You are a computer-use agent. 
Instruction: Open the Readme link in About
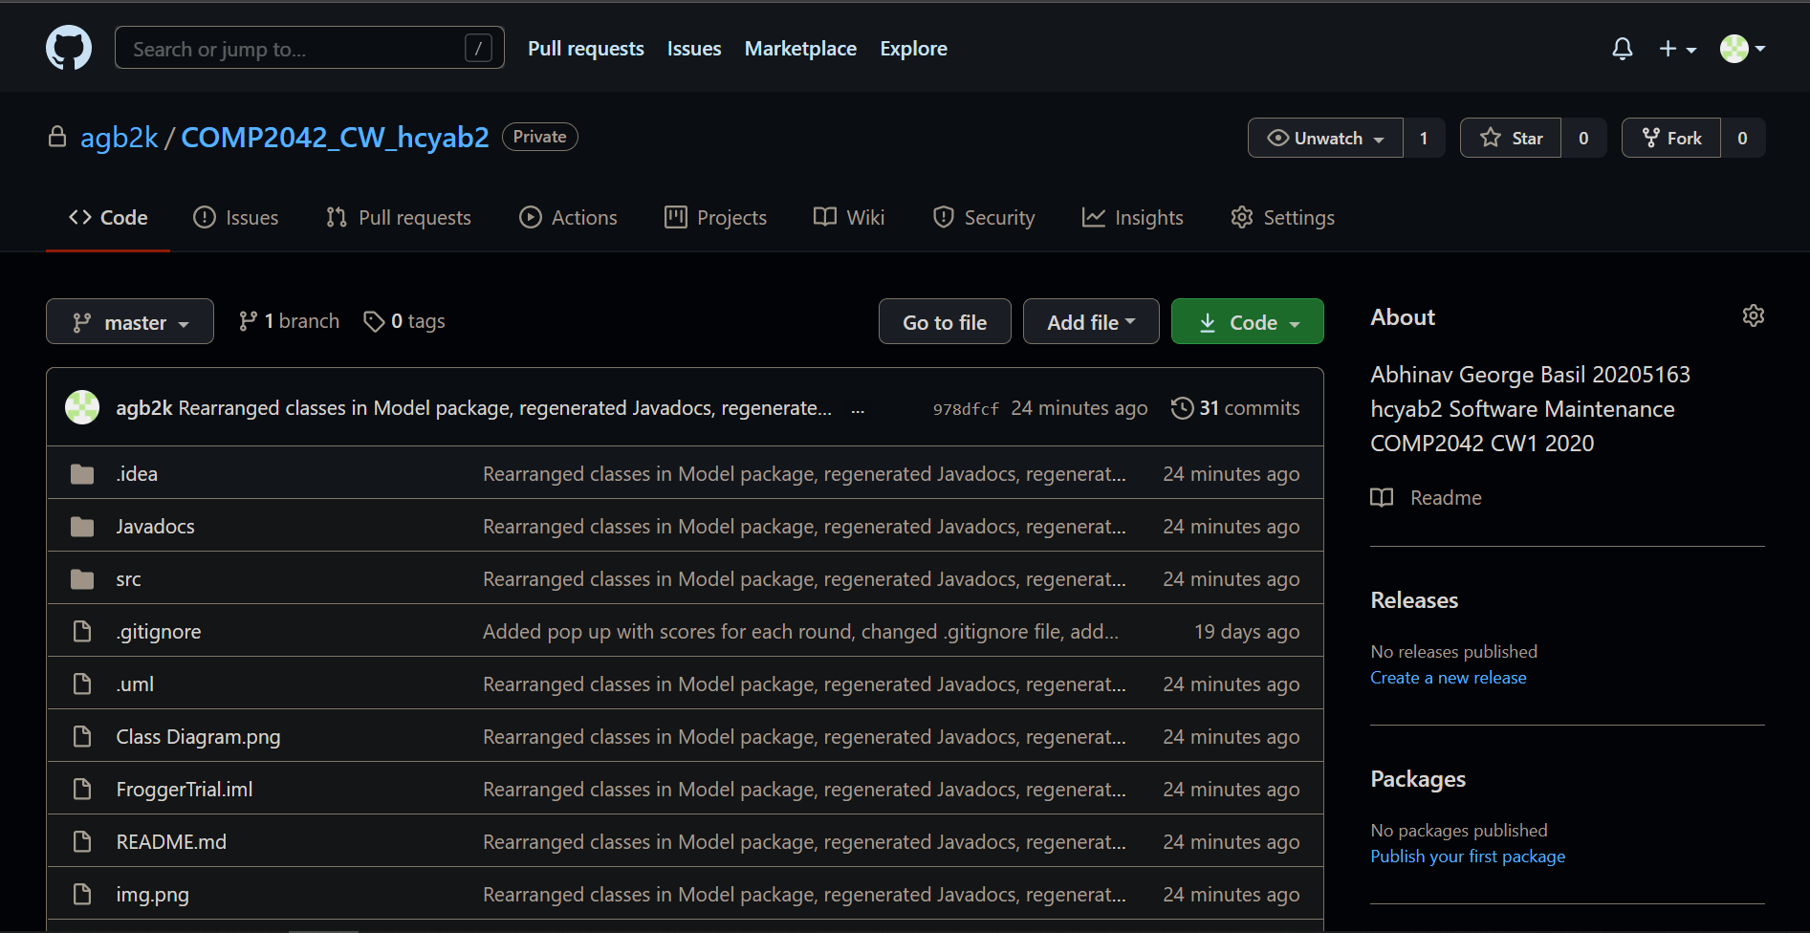[1426, 498]
